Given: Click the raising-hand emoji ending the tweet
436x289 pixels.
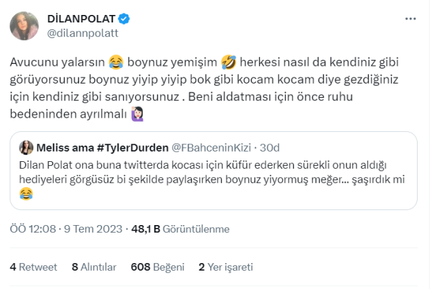Looking at the screenshot, I should pos(138,116).
